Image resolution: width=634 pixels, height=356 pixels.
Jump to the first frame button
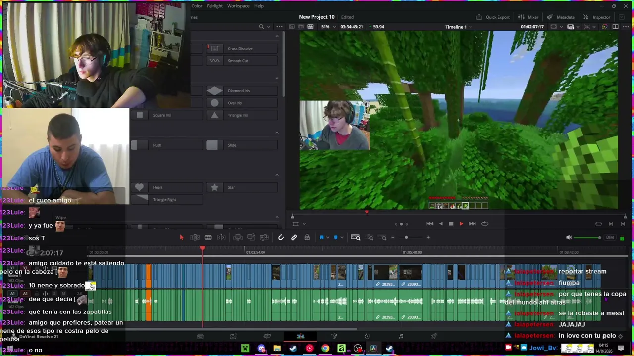click(429, 224)
